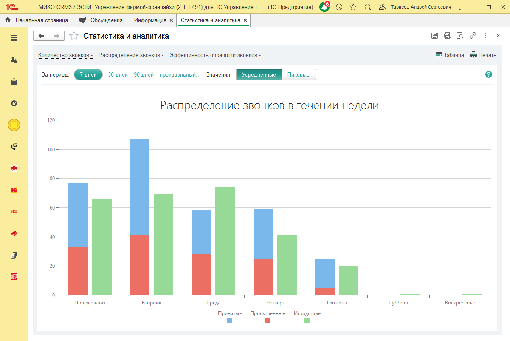
Task: Click the get link chain icon
Action: click(473, 36)
